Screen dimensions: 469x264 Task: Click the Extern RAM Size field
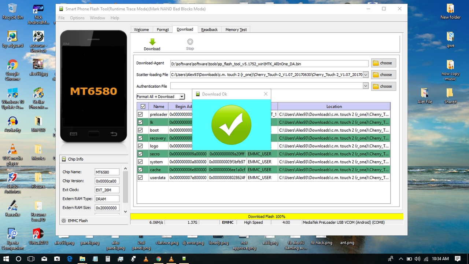[x=107, y=208]
